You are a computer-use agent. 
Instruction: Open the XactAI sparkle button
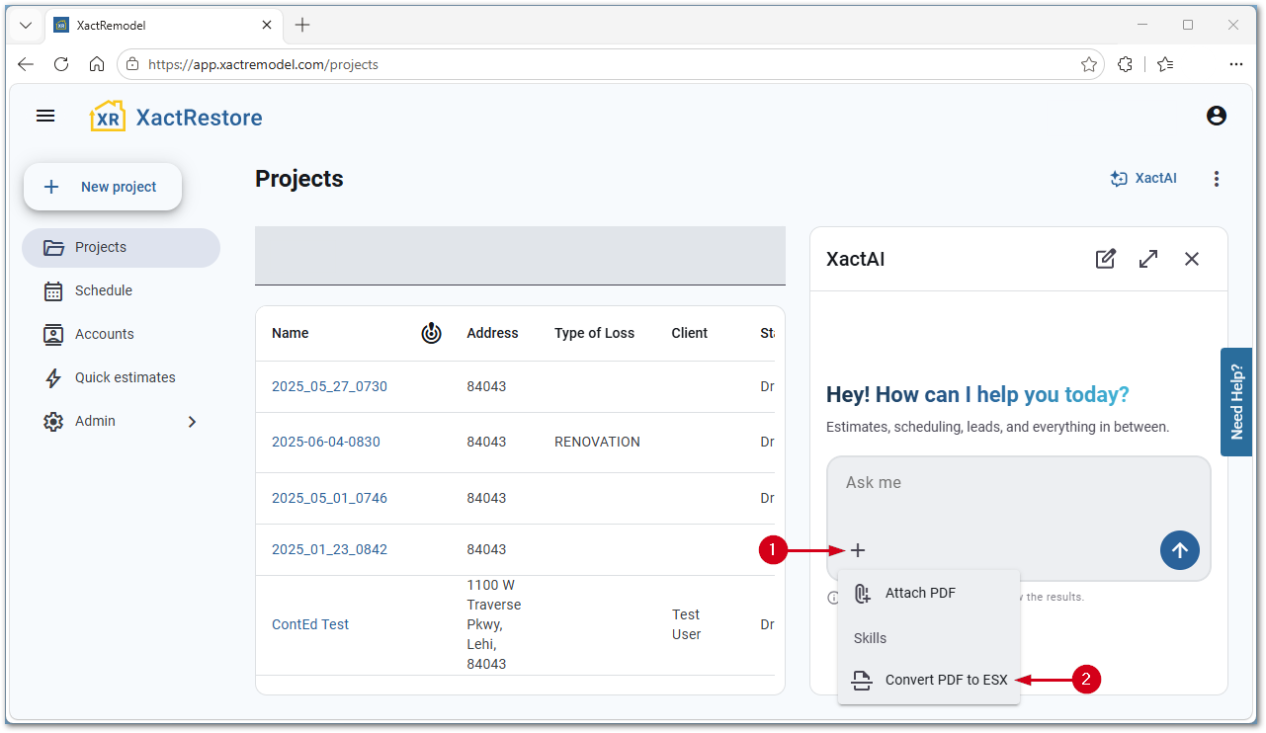point(1143,179)
